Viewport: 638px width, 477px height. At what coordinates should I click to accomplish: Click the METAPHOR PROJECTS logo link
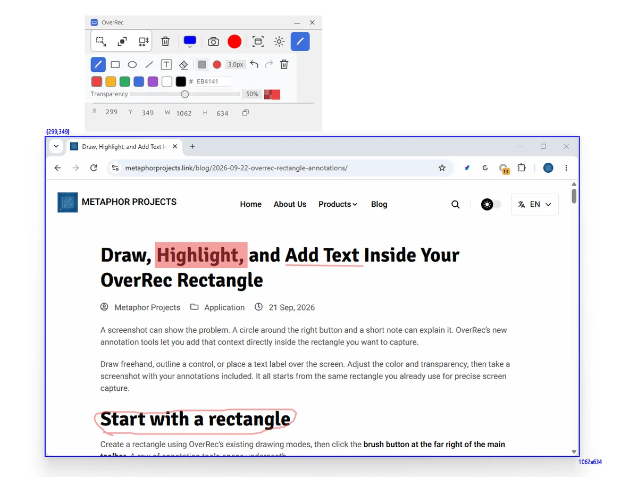pyautogui.click(x=117, y=202)
